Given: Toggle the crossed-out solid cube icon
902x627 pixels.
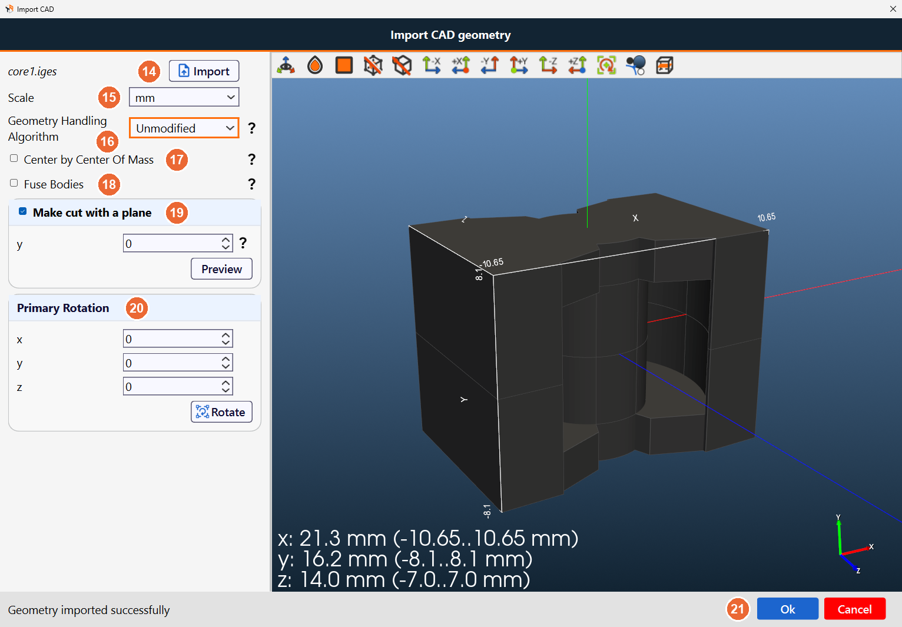Looking at the screenshot, I should [402, 65].
